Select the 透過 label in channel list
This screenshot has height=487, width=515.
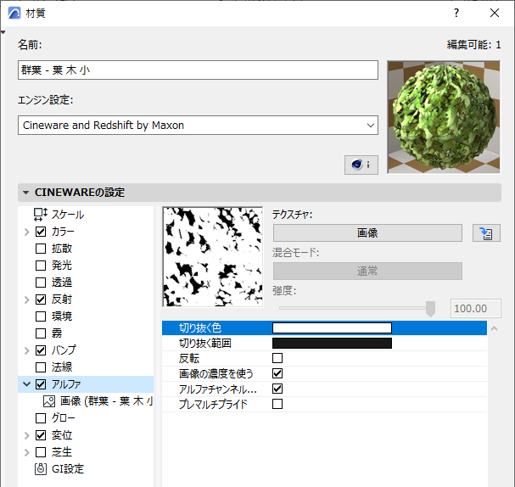[x=62, y=283]
